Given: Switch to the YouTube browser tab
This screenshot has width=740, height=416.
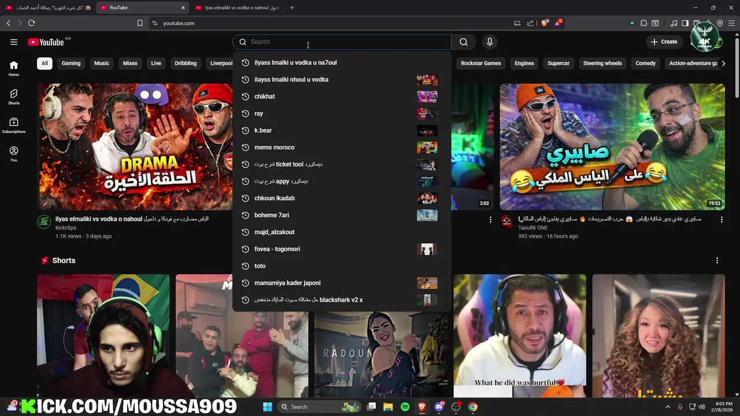Looking at the screenshot, I should (143, 8).
